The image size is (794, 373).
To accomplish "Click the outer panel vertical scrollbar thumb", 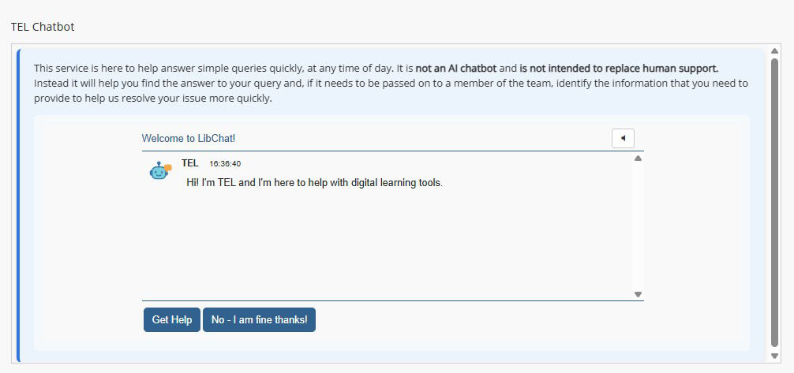I will pyautogui.click(x=774, y=197).
